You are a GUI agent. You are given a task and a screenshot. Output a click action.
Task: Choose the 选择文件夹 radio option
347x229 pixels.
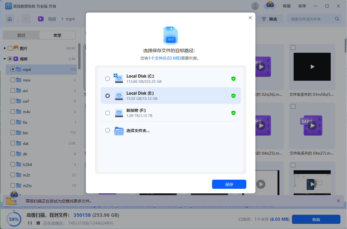pos(108,130)
